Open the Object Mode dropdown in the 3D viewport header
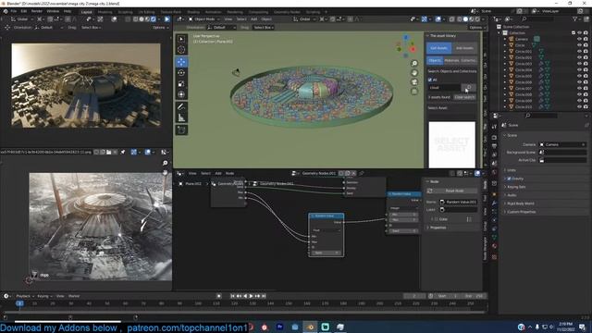 204,18
